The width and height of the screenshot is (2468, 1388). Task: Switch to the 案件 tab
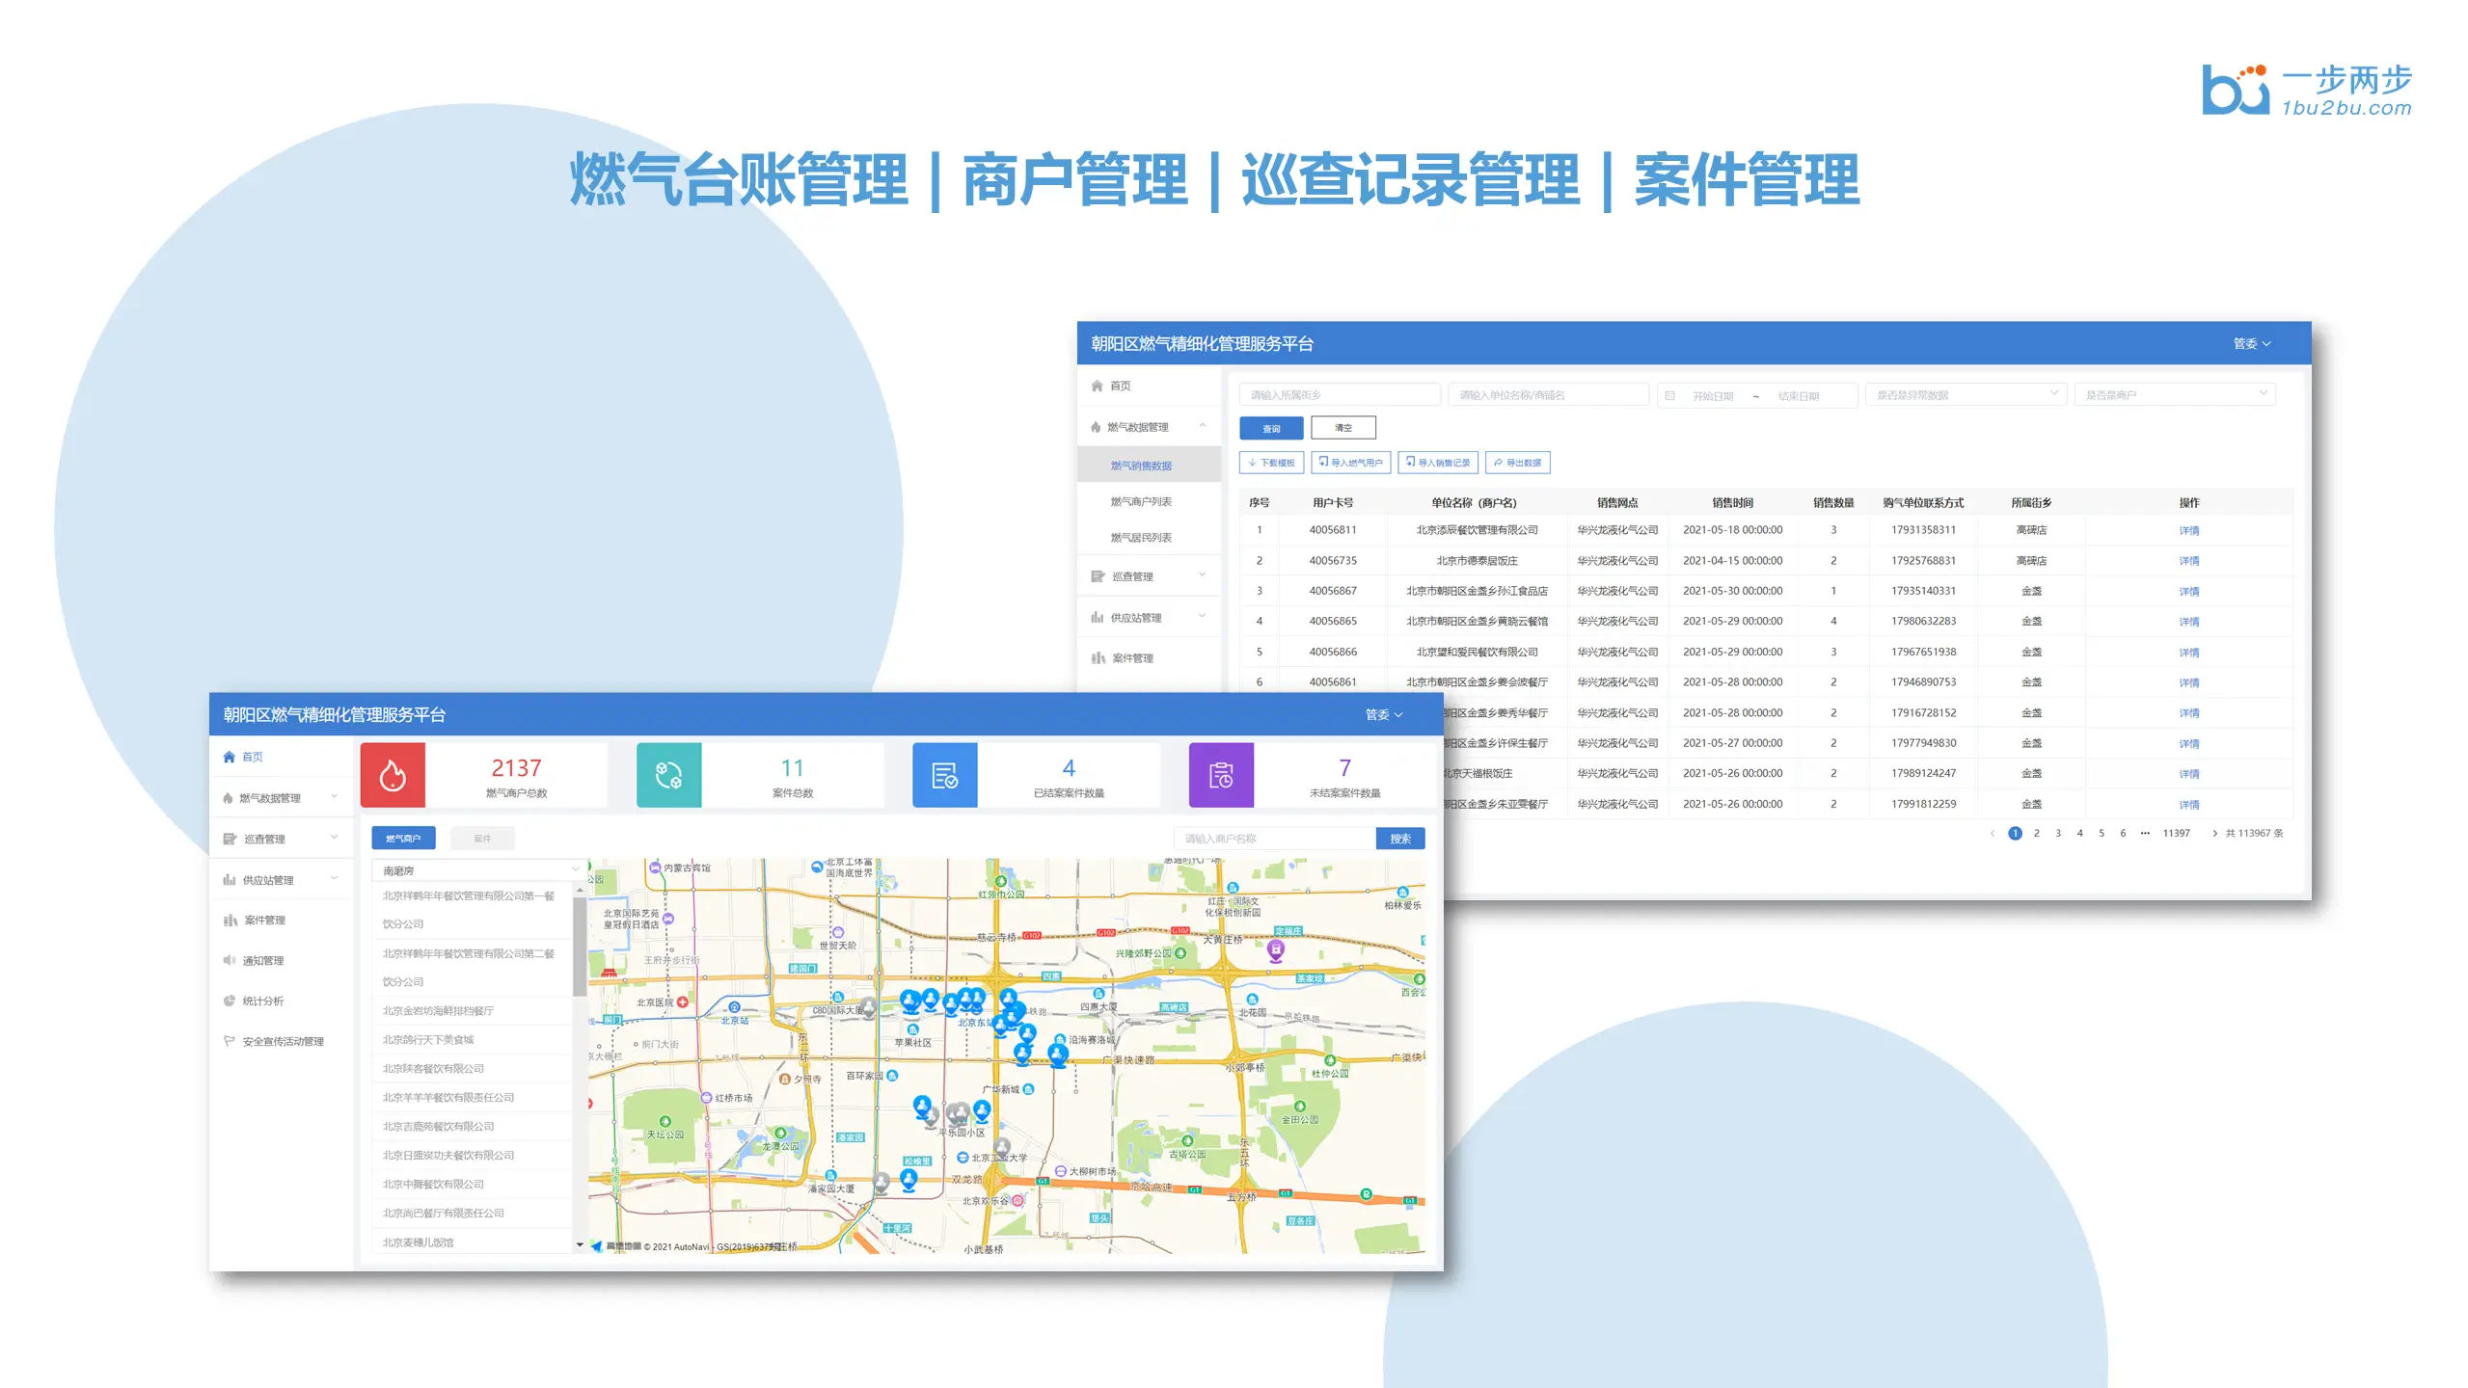(x=482, y=839)
